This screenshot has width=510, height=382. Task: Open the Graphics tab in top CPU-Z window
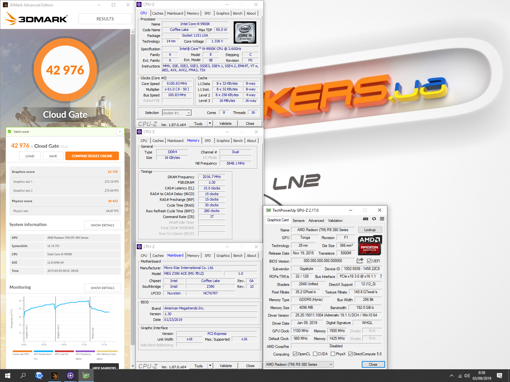click(x=223, y=13)
